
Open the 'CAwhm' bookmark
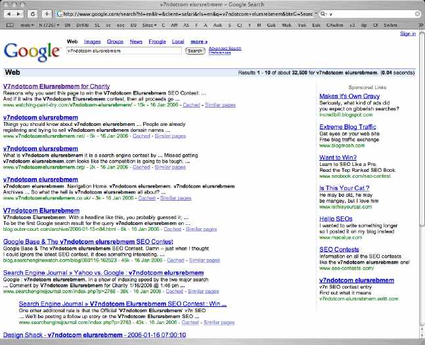point(335,25)
